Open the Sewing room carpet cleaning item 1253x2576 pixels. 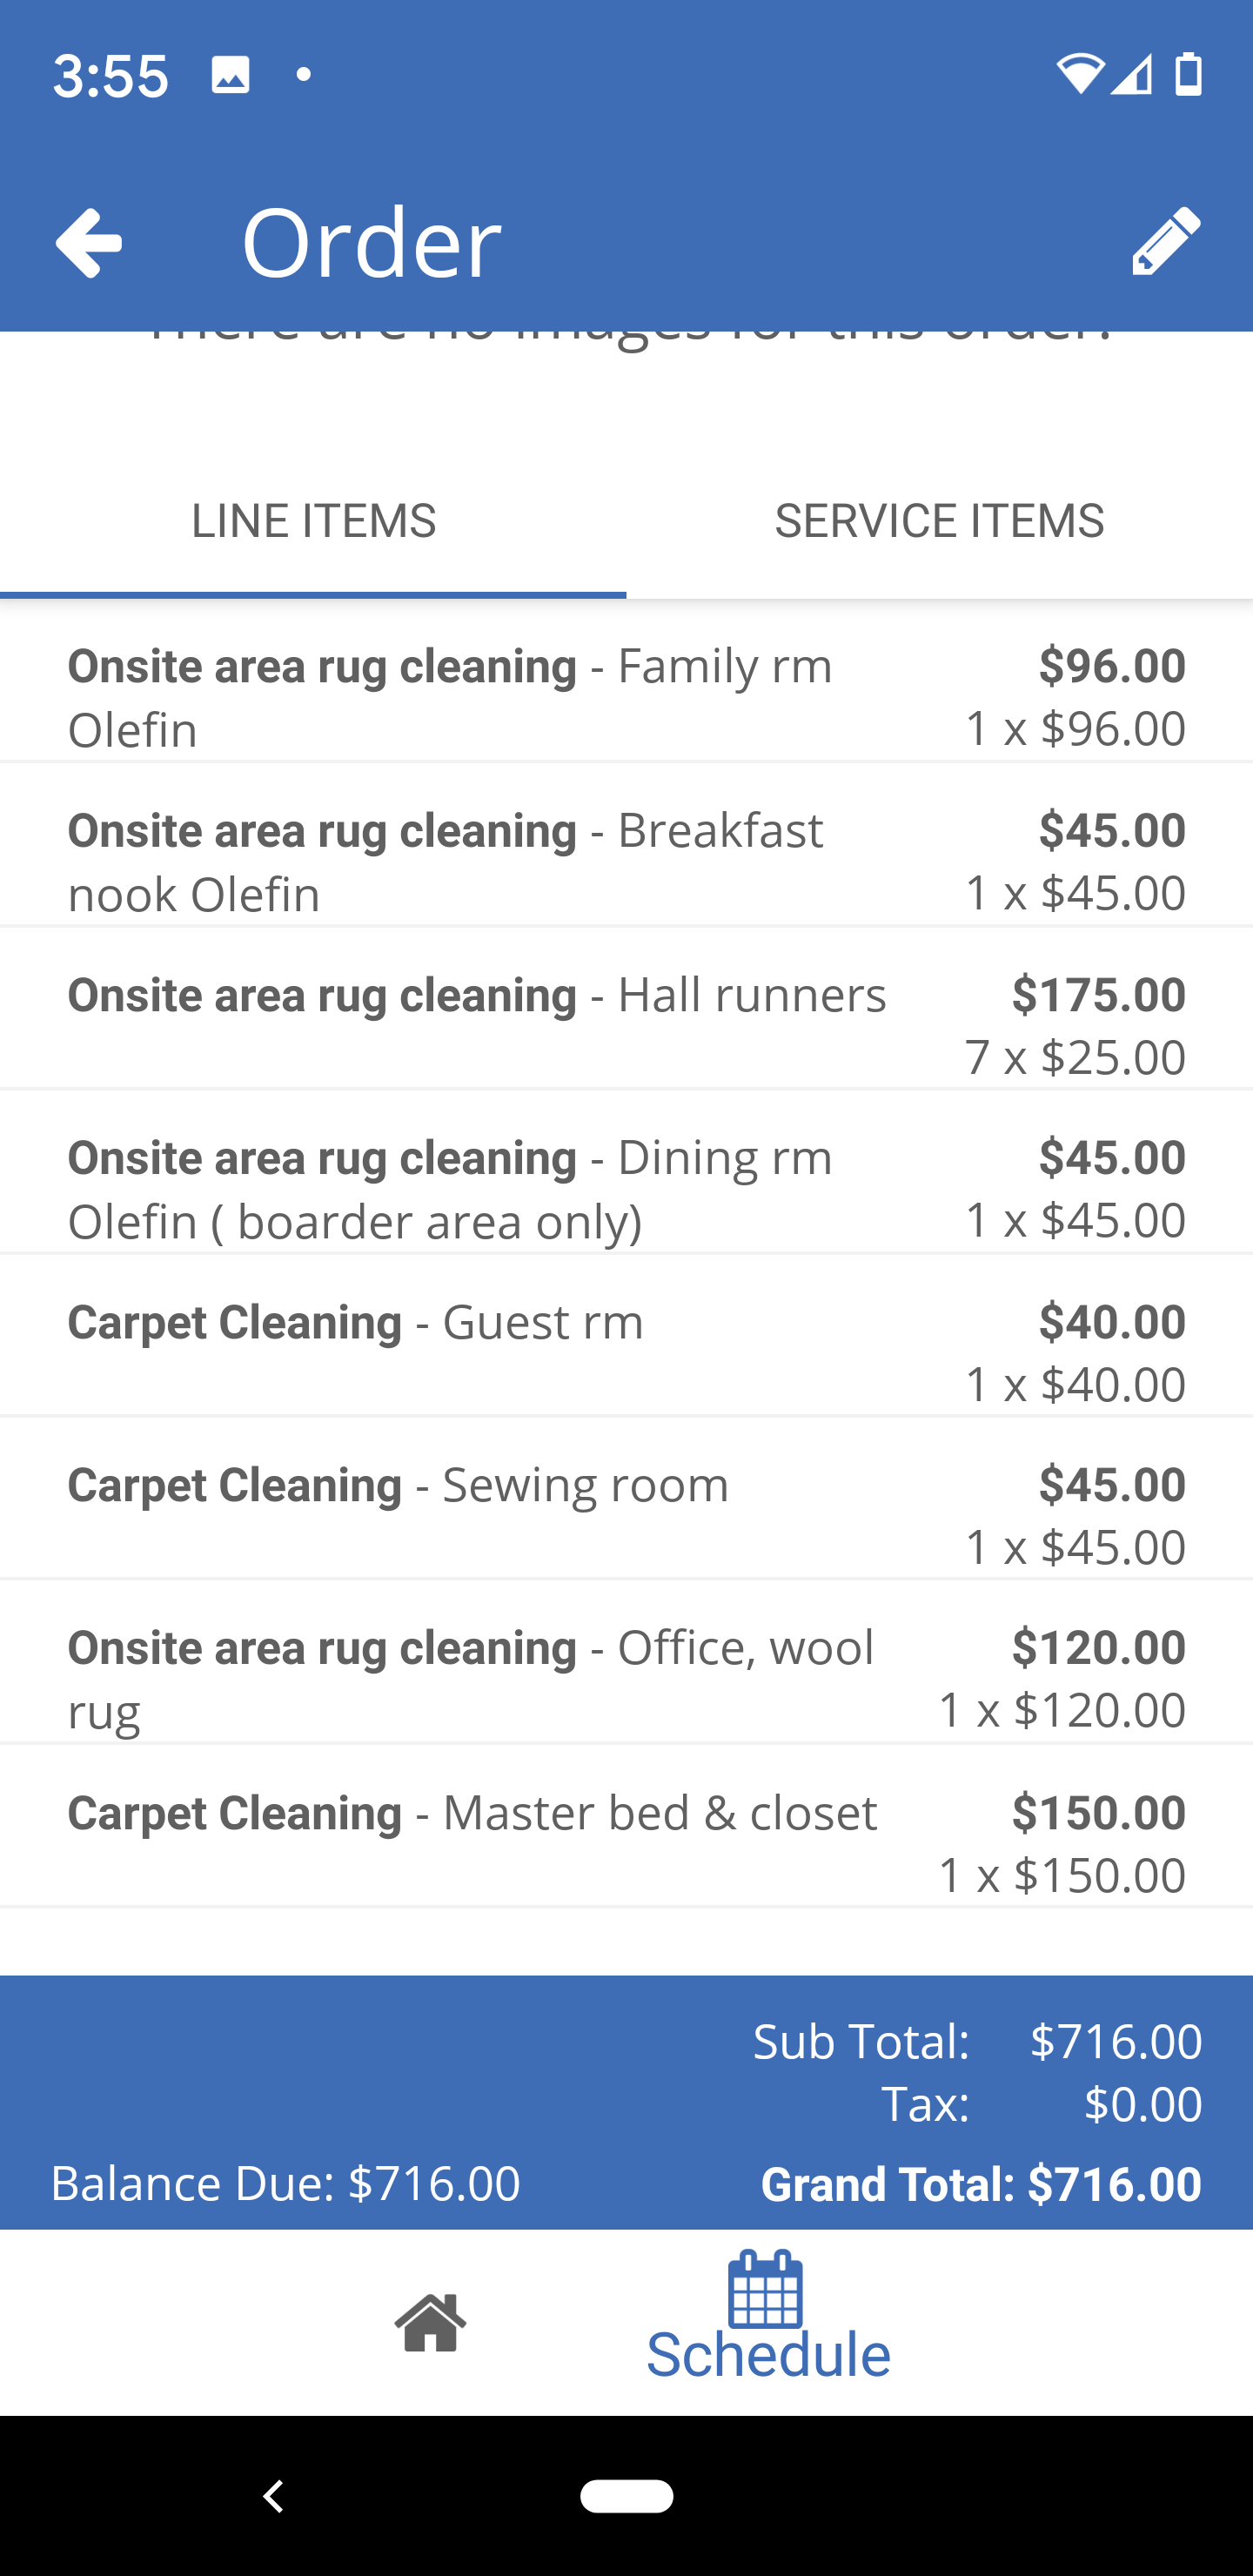tap(626, 1514)
